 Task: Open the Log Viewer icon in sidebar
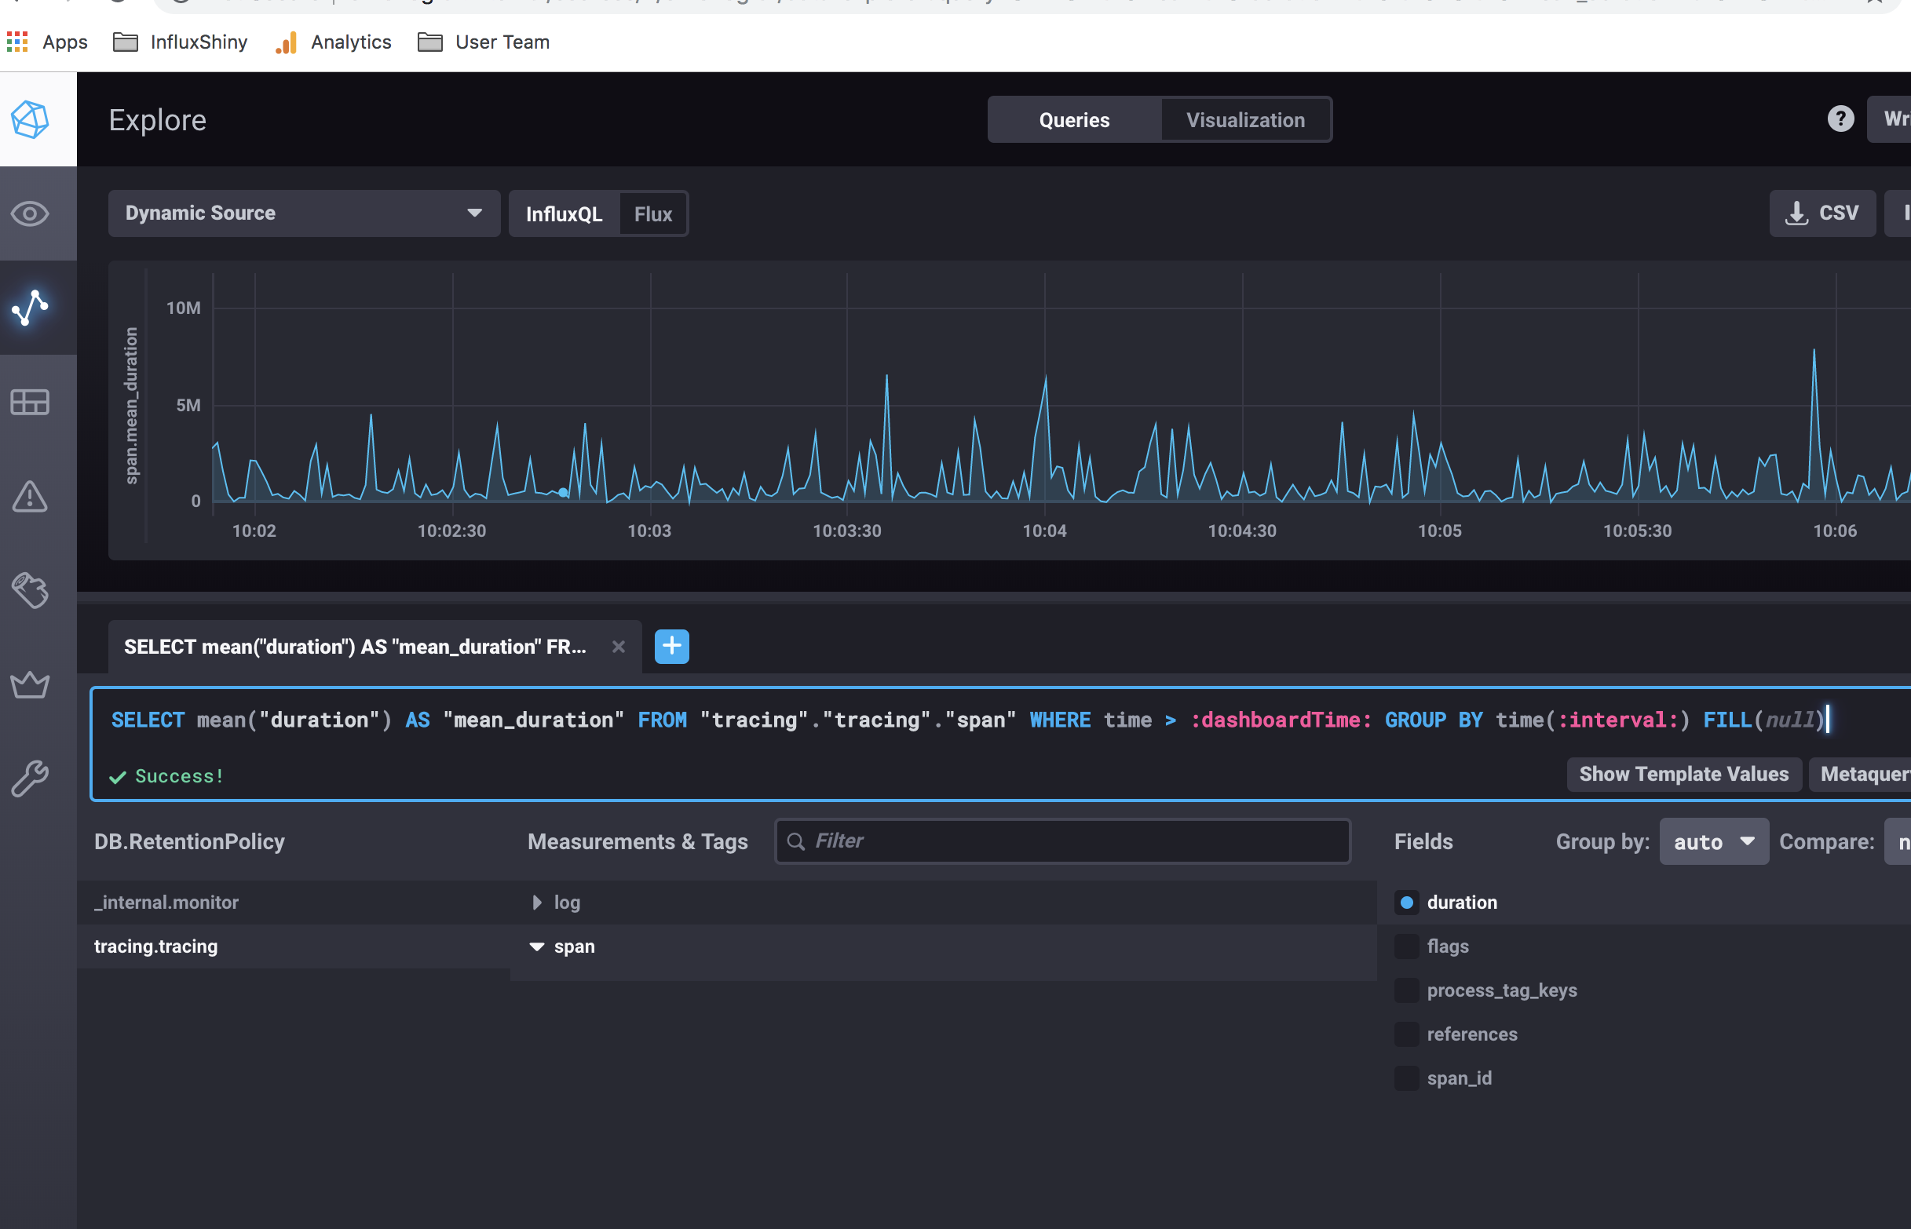[31, 590]
